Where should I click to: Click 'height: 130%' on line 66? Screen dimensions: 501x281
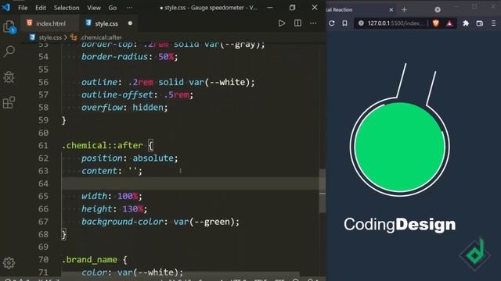click(114, 209)
